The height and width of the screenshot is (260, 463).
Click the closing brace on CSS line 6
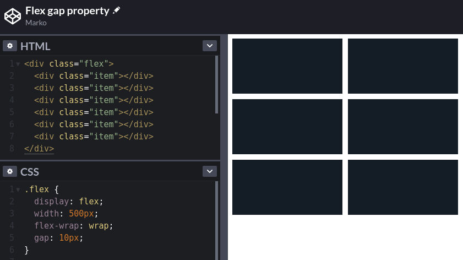pyautogui.click(x=26, y=250)
